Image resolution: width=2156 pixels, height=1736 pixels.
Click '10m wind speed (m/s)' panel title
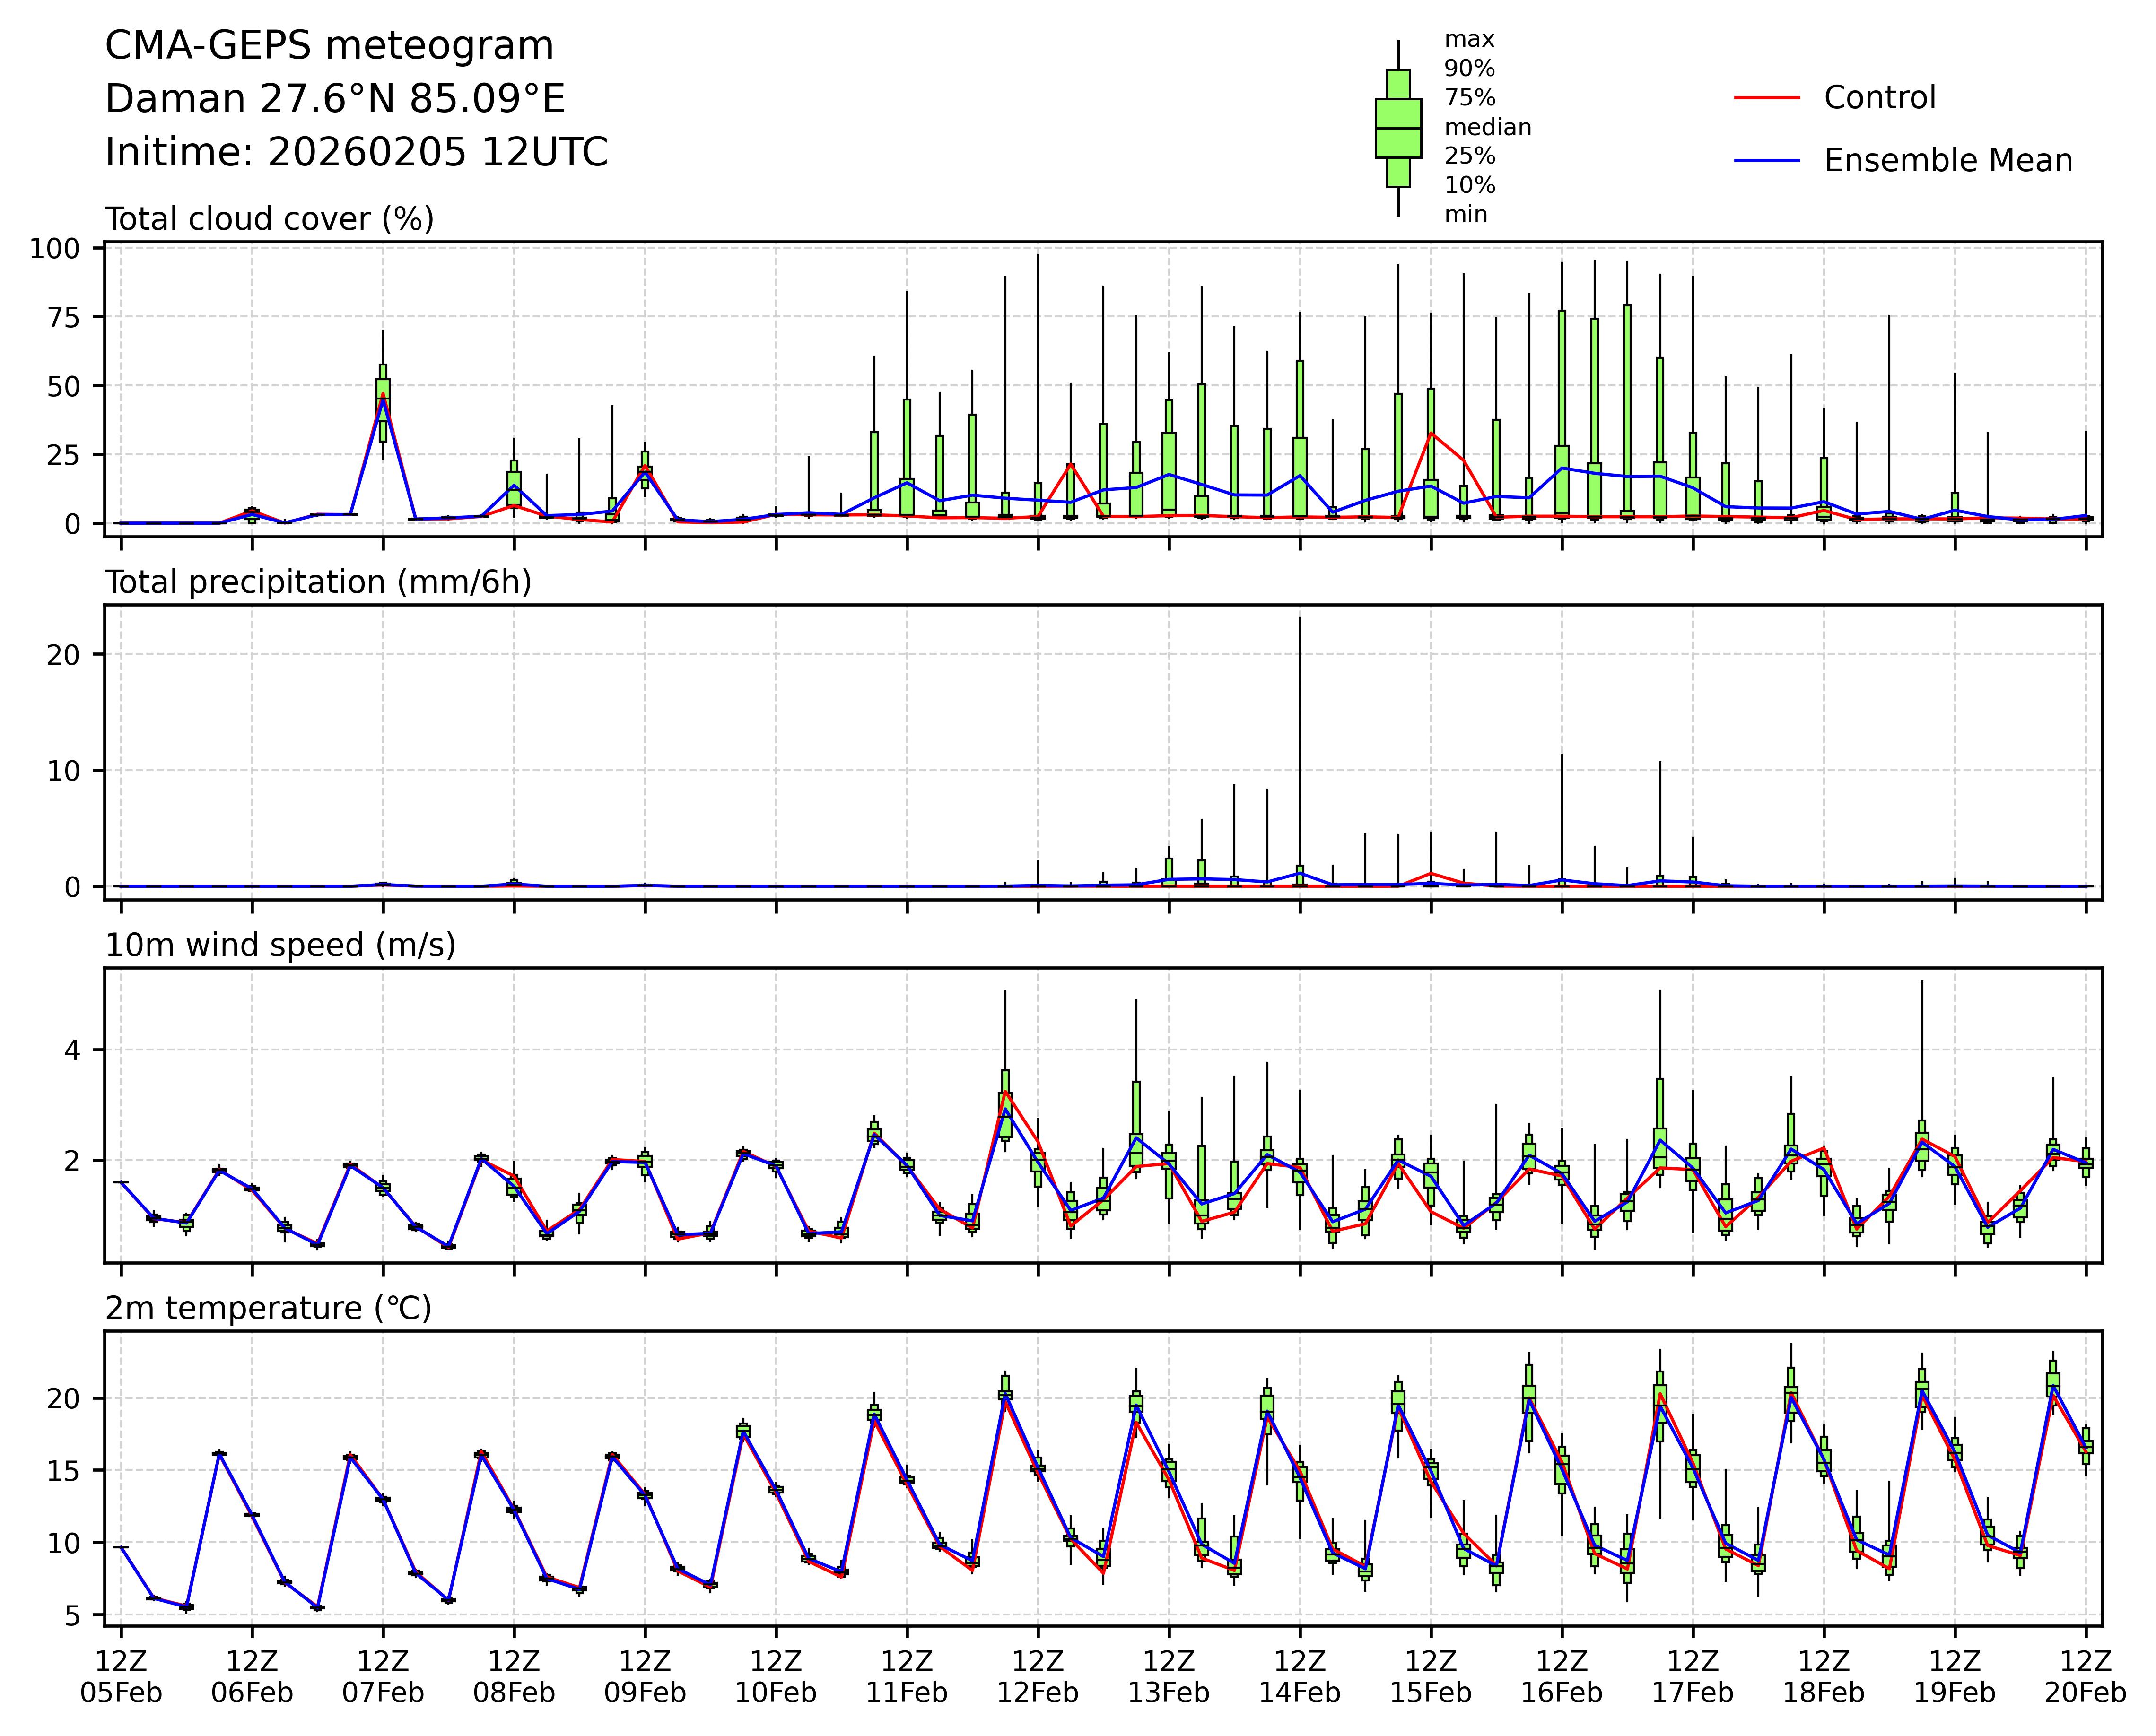[x=280, y=945]
